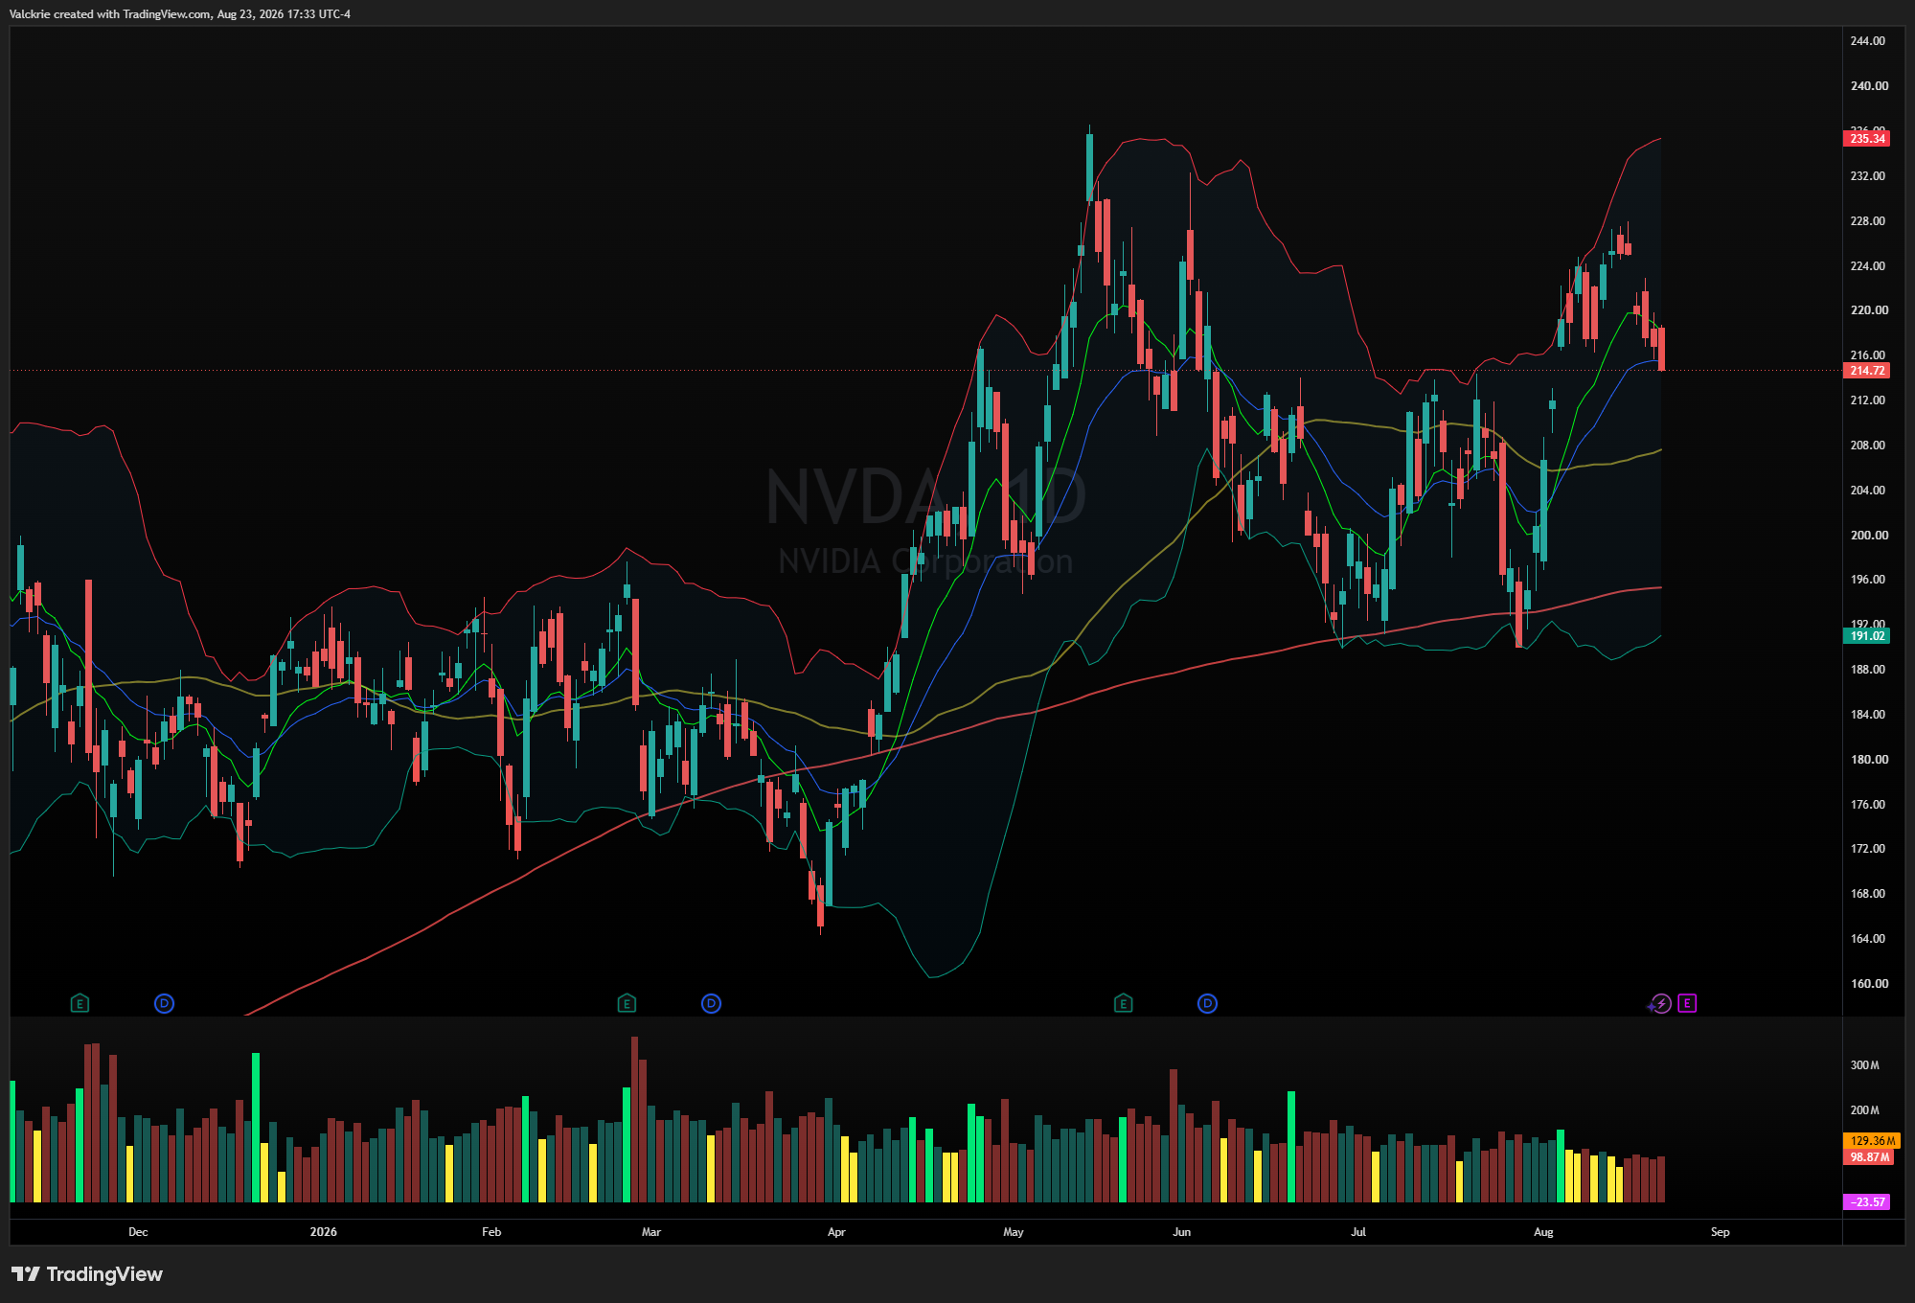Screen dimensions: 1915x1303
Task: Click the header text "Valckrie created with TradingView.com"
Action: [110, 14]
